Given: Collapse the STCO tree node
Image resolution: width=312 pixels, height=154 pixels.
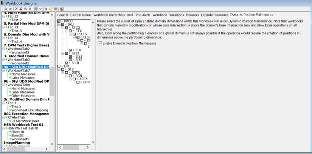Looking at the screenshot, I should (x=63, y=28).
